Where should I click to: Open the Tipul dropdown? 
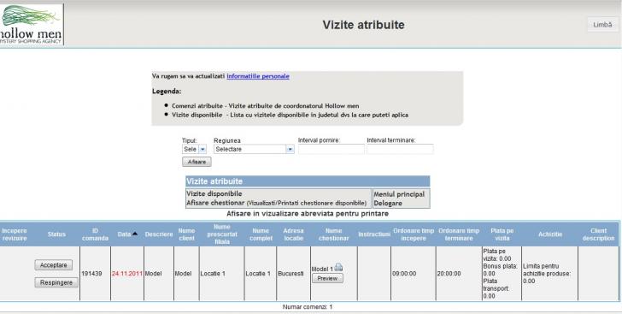pos(195,149)
